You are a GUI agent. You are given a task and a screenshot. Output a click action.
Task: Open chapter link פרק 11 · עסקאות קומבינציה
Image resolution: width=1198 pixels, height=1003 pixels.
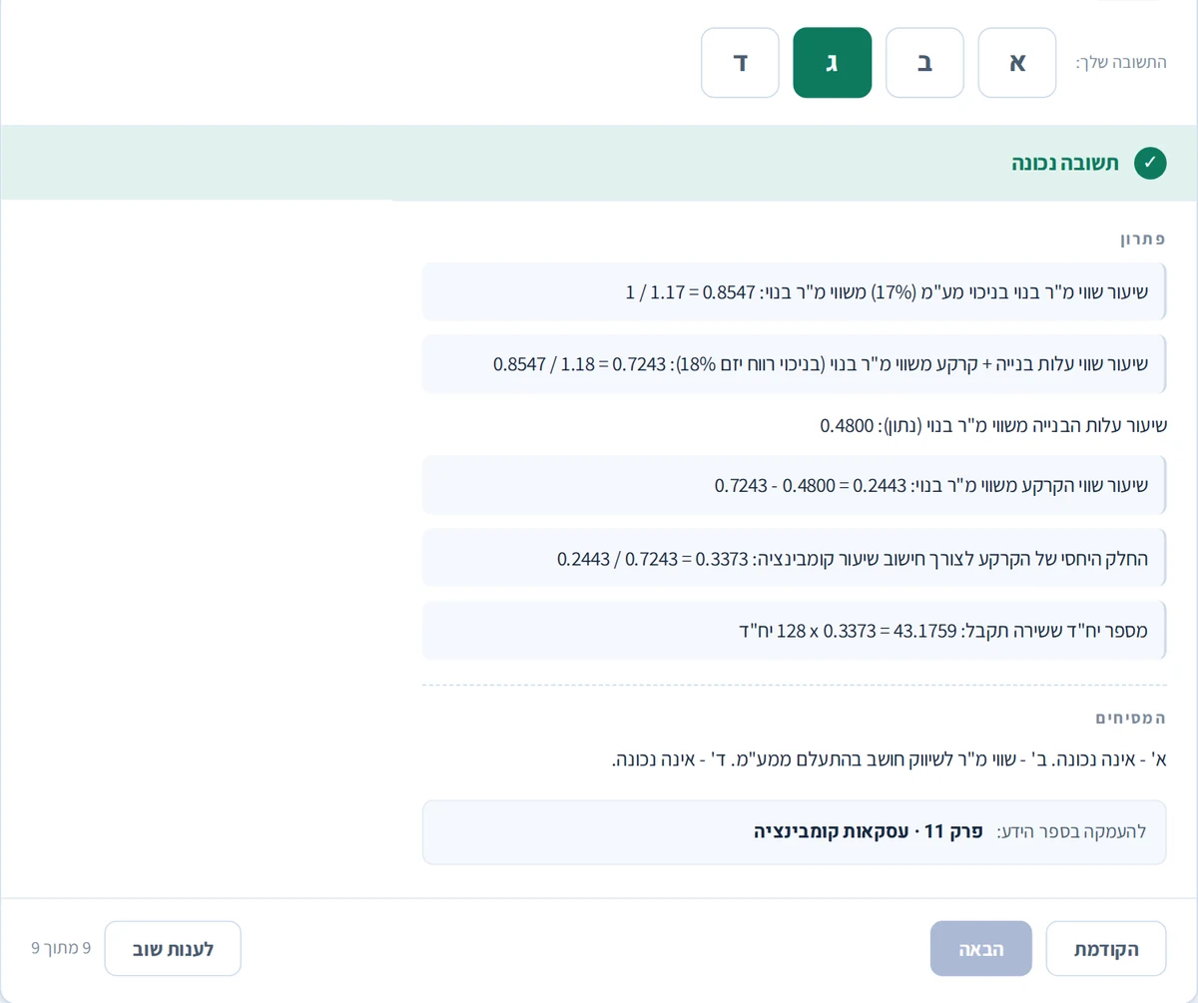click(x=869, y=831)
